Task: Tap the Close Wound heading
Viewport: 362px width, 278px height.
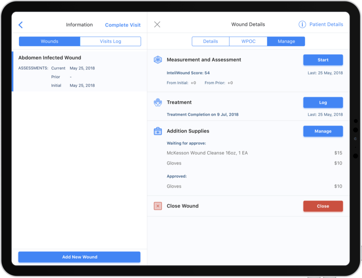Action: (183, 206)
